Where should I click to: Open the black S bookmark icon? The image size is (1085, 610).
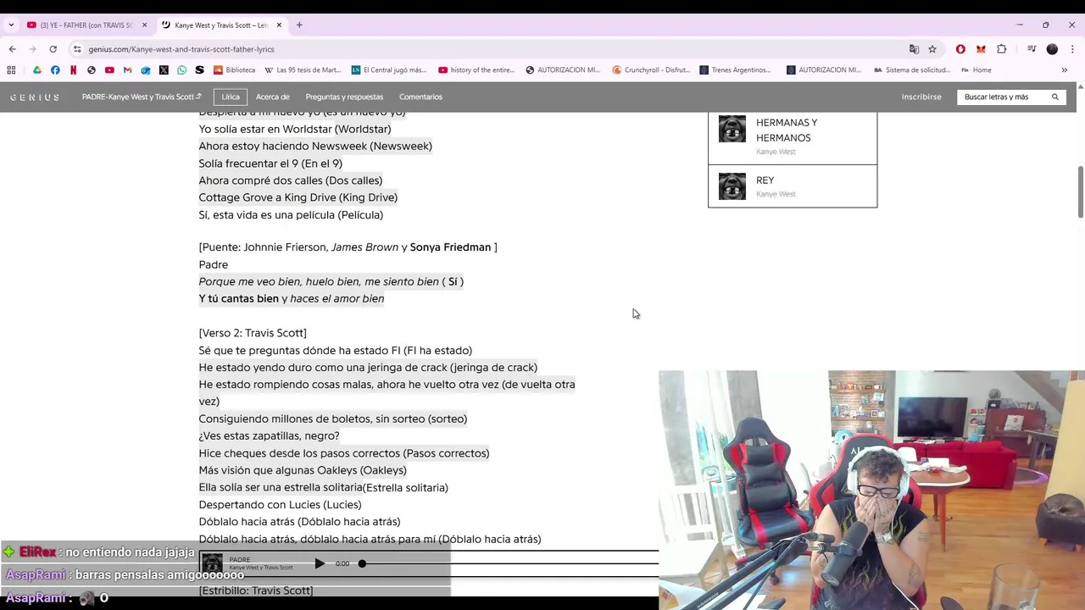coord(199,70)
